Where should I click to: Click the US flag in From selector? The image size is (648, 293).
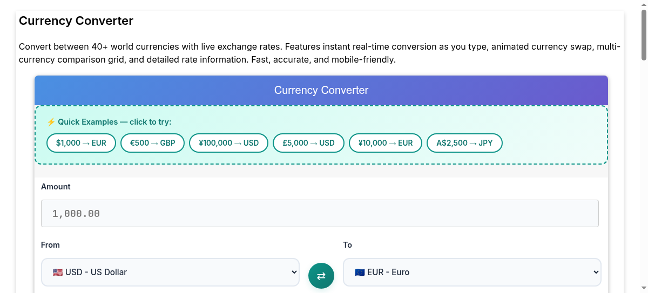click(x=58, y=272)
